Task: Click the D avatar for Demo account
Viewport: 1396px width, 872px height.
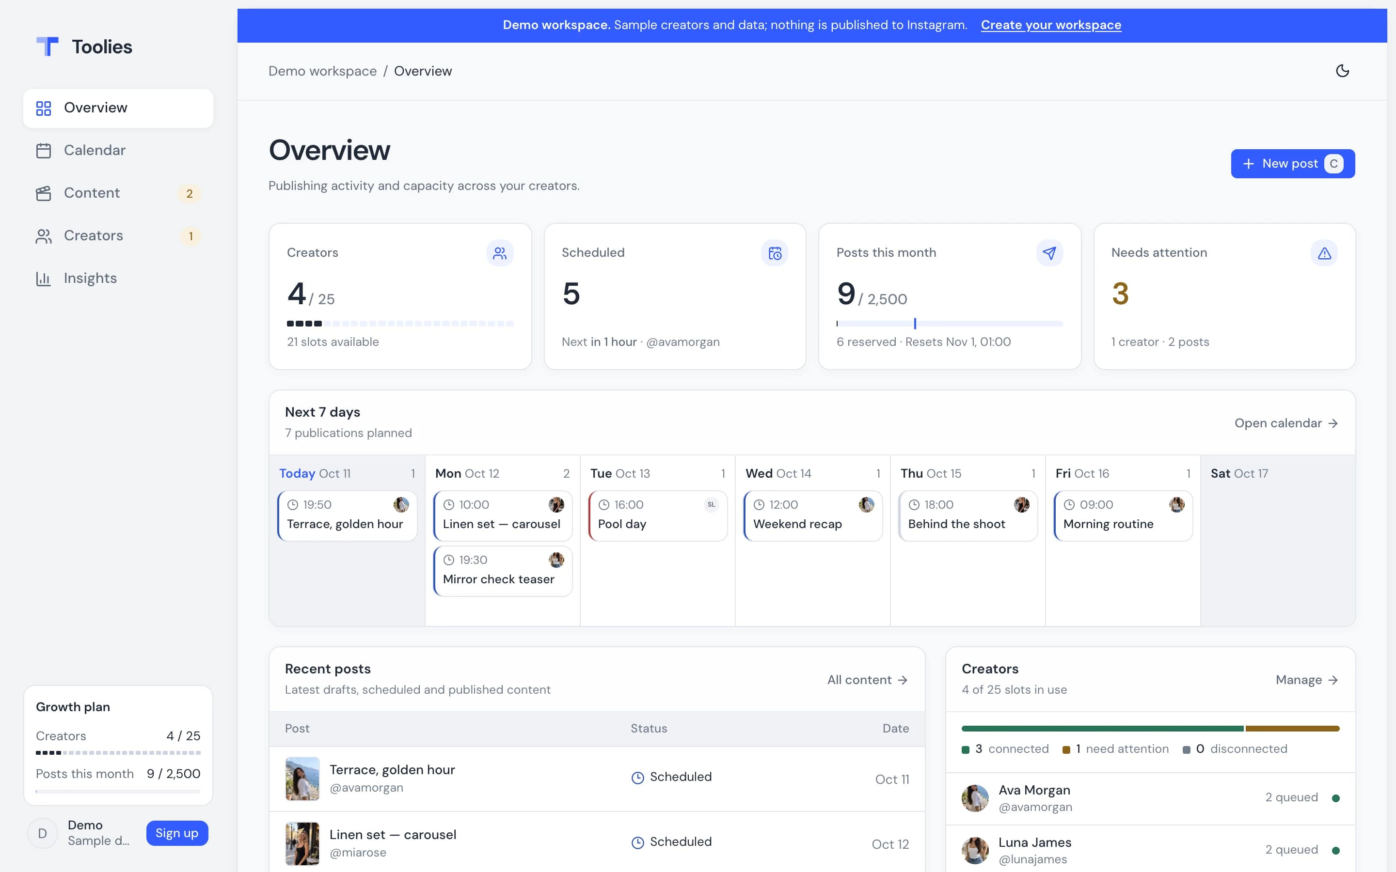Action: [x=42, y=833]
